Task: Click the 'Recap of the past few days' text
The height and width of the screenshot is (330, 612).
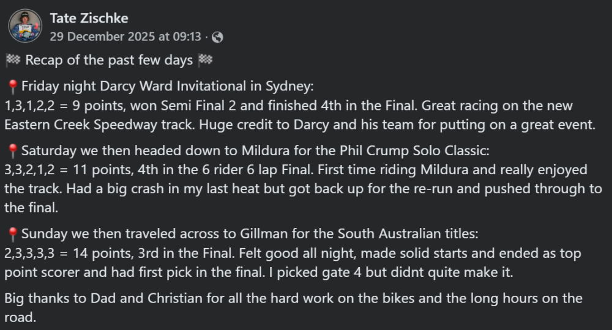Action: click(x=110, y=61)
